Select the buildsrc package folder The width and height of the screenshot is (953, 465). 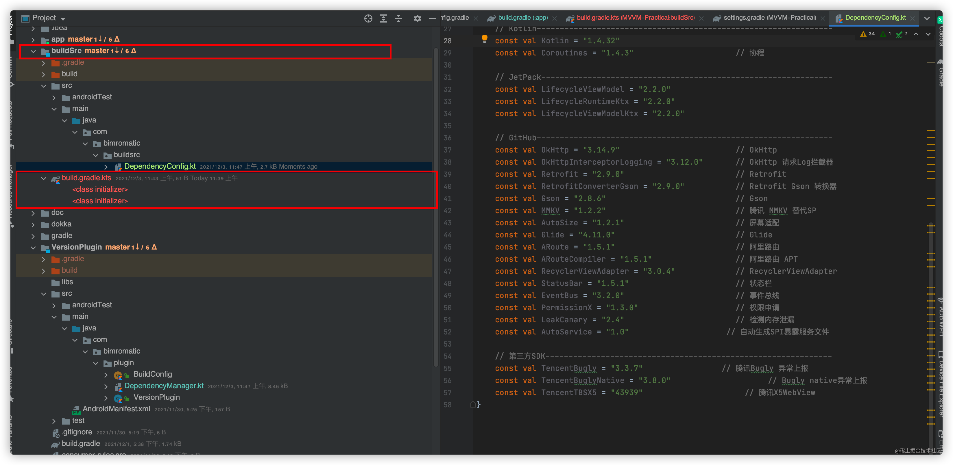(127, 155)
